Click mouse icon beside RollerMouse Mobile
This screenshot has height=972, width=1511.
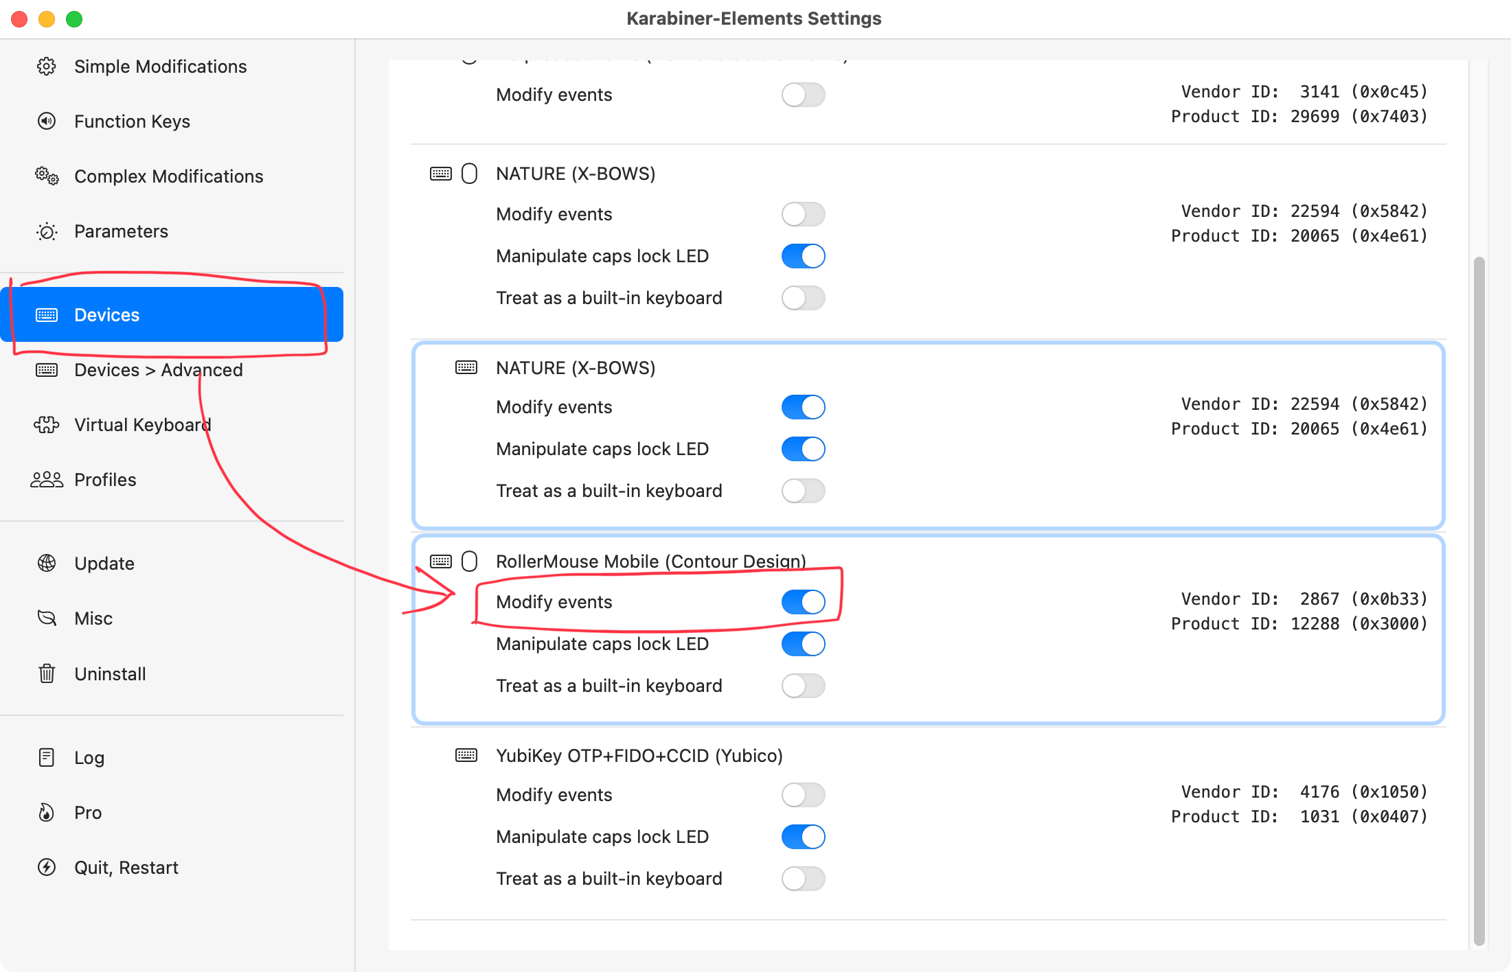[470, 562]
